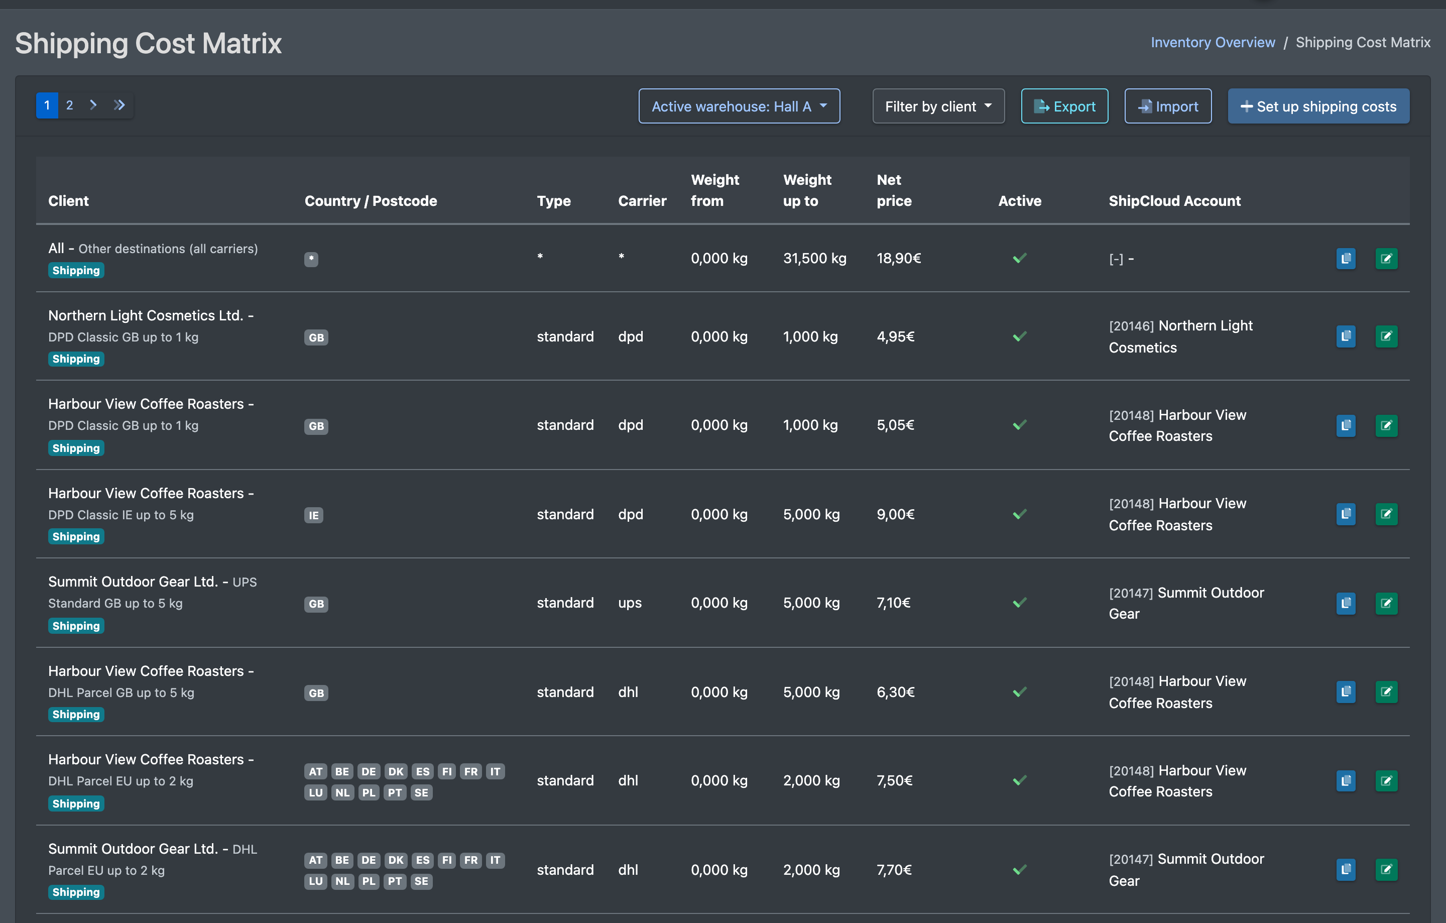
Task: Click the 7,70€ net price
Action: [894, 870]
